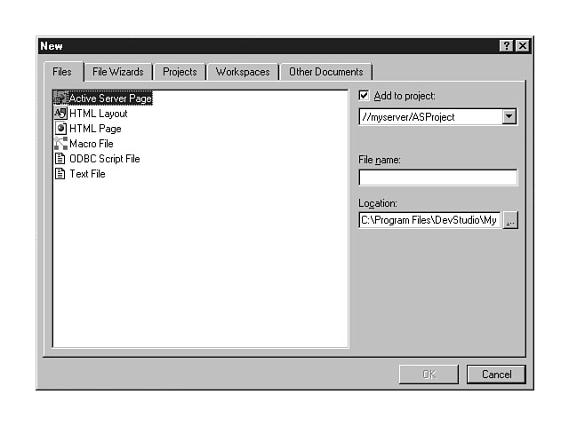Click the grayed-out OK button
The width and height of the screenshot is (569, 426).
point(429,375)
